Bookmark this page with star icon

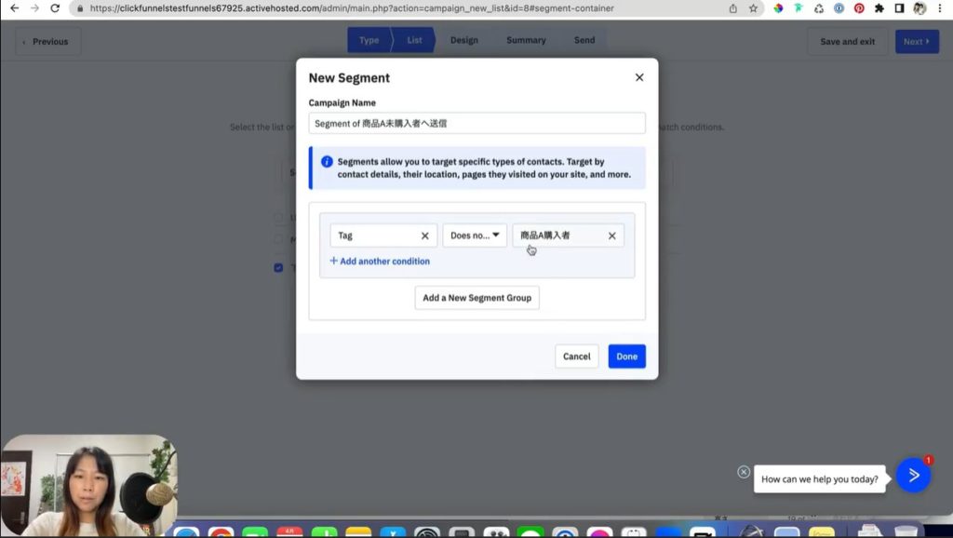pos(753,8)
